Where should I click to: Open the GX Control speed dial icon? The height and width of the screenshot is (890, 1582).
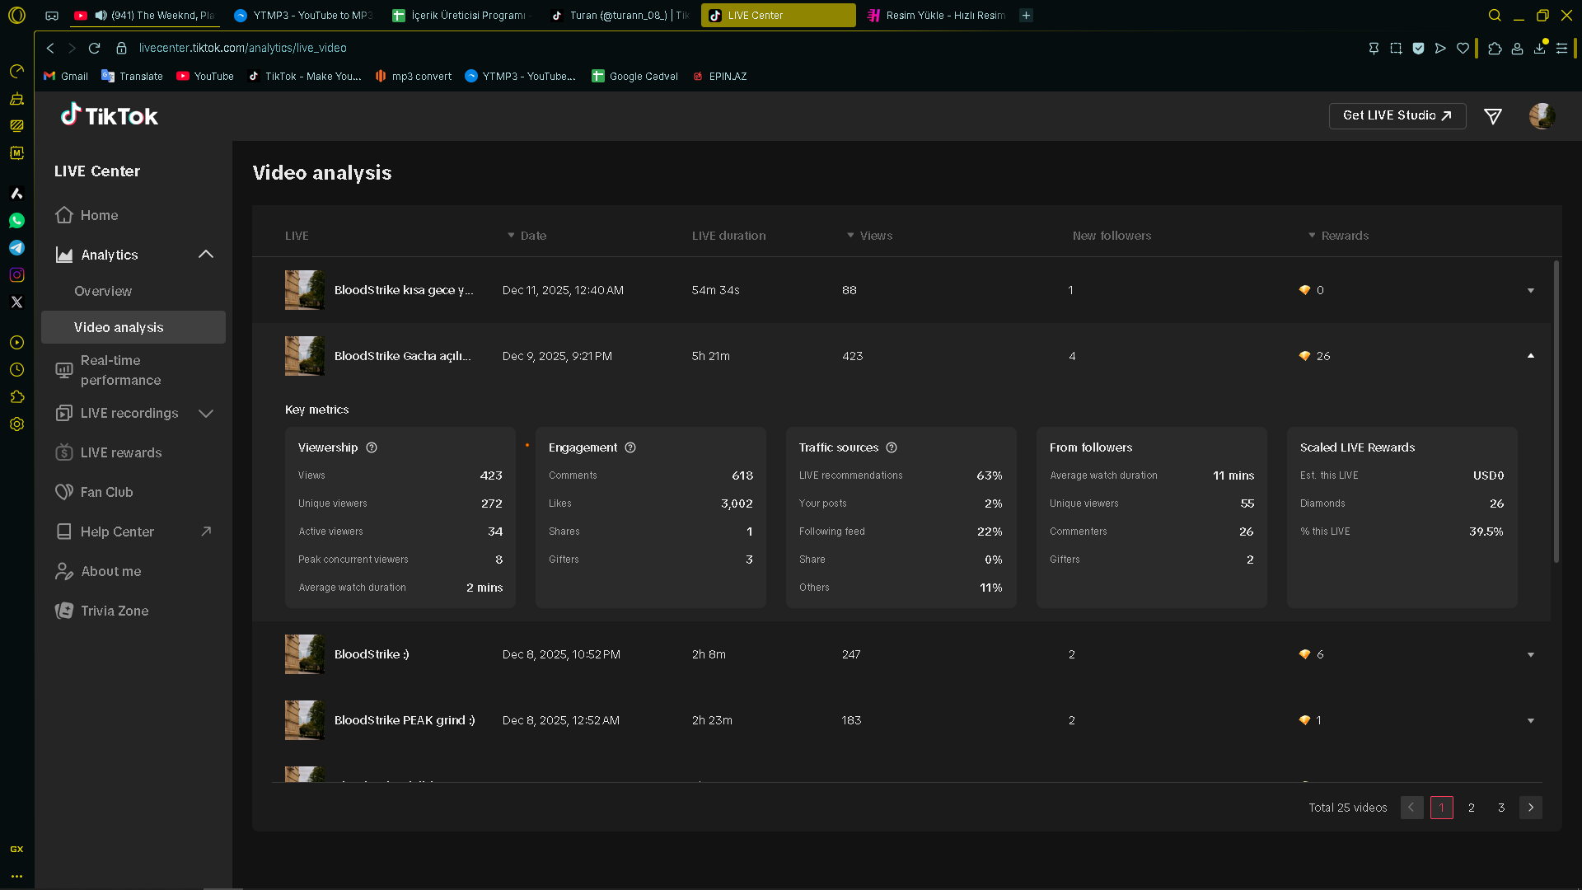tap(16, 71)
